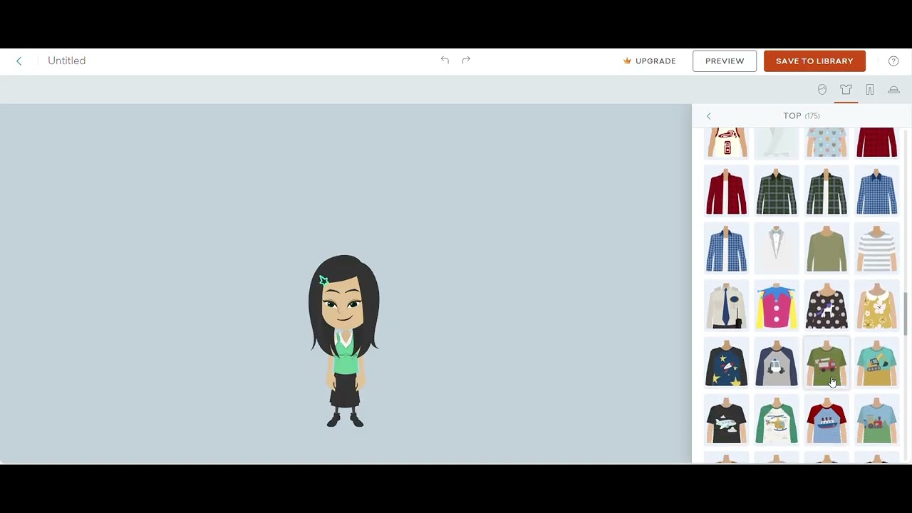Collapse the TOP list with its back chevron
Screen dimensions: 912x513
(x=708, y=116)
